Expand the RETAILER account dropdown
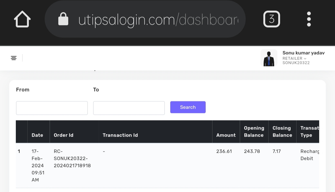The width and height of the screenshot is (335, 192). [294, 58]
